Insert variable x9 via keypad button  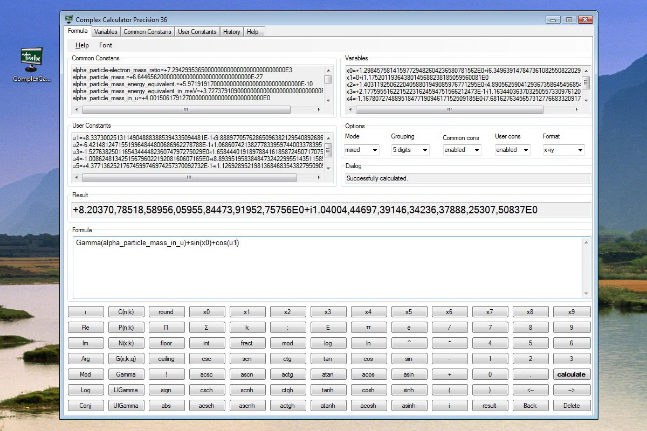(572, 312)
